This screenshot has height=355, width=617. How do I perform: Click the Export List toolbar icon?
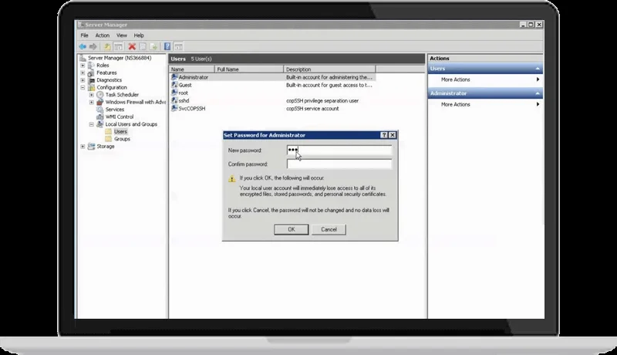(x=153, y=46)
